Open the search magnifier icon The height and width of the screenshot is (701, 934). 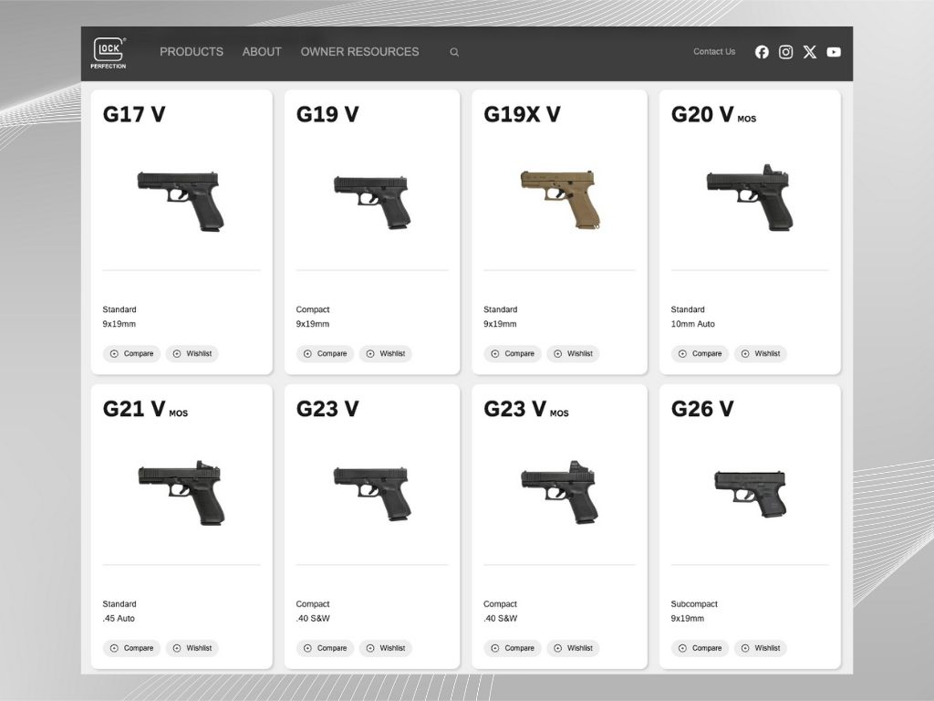point(454,52)
